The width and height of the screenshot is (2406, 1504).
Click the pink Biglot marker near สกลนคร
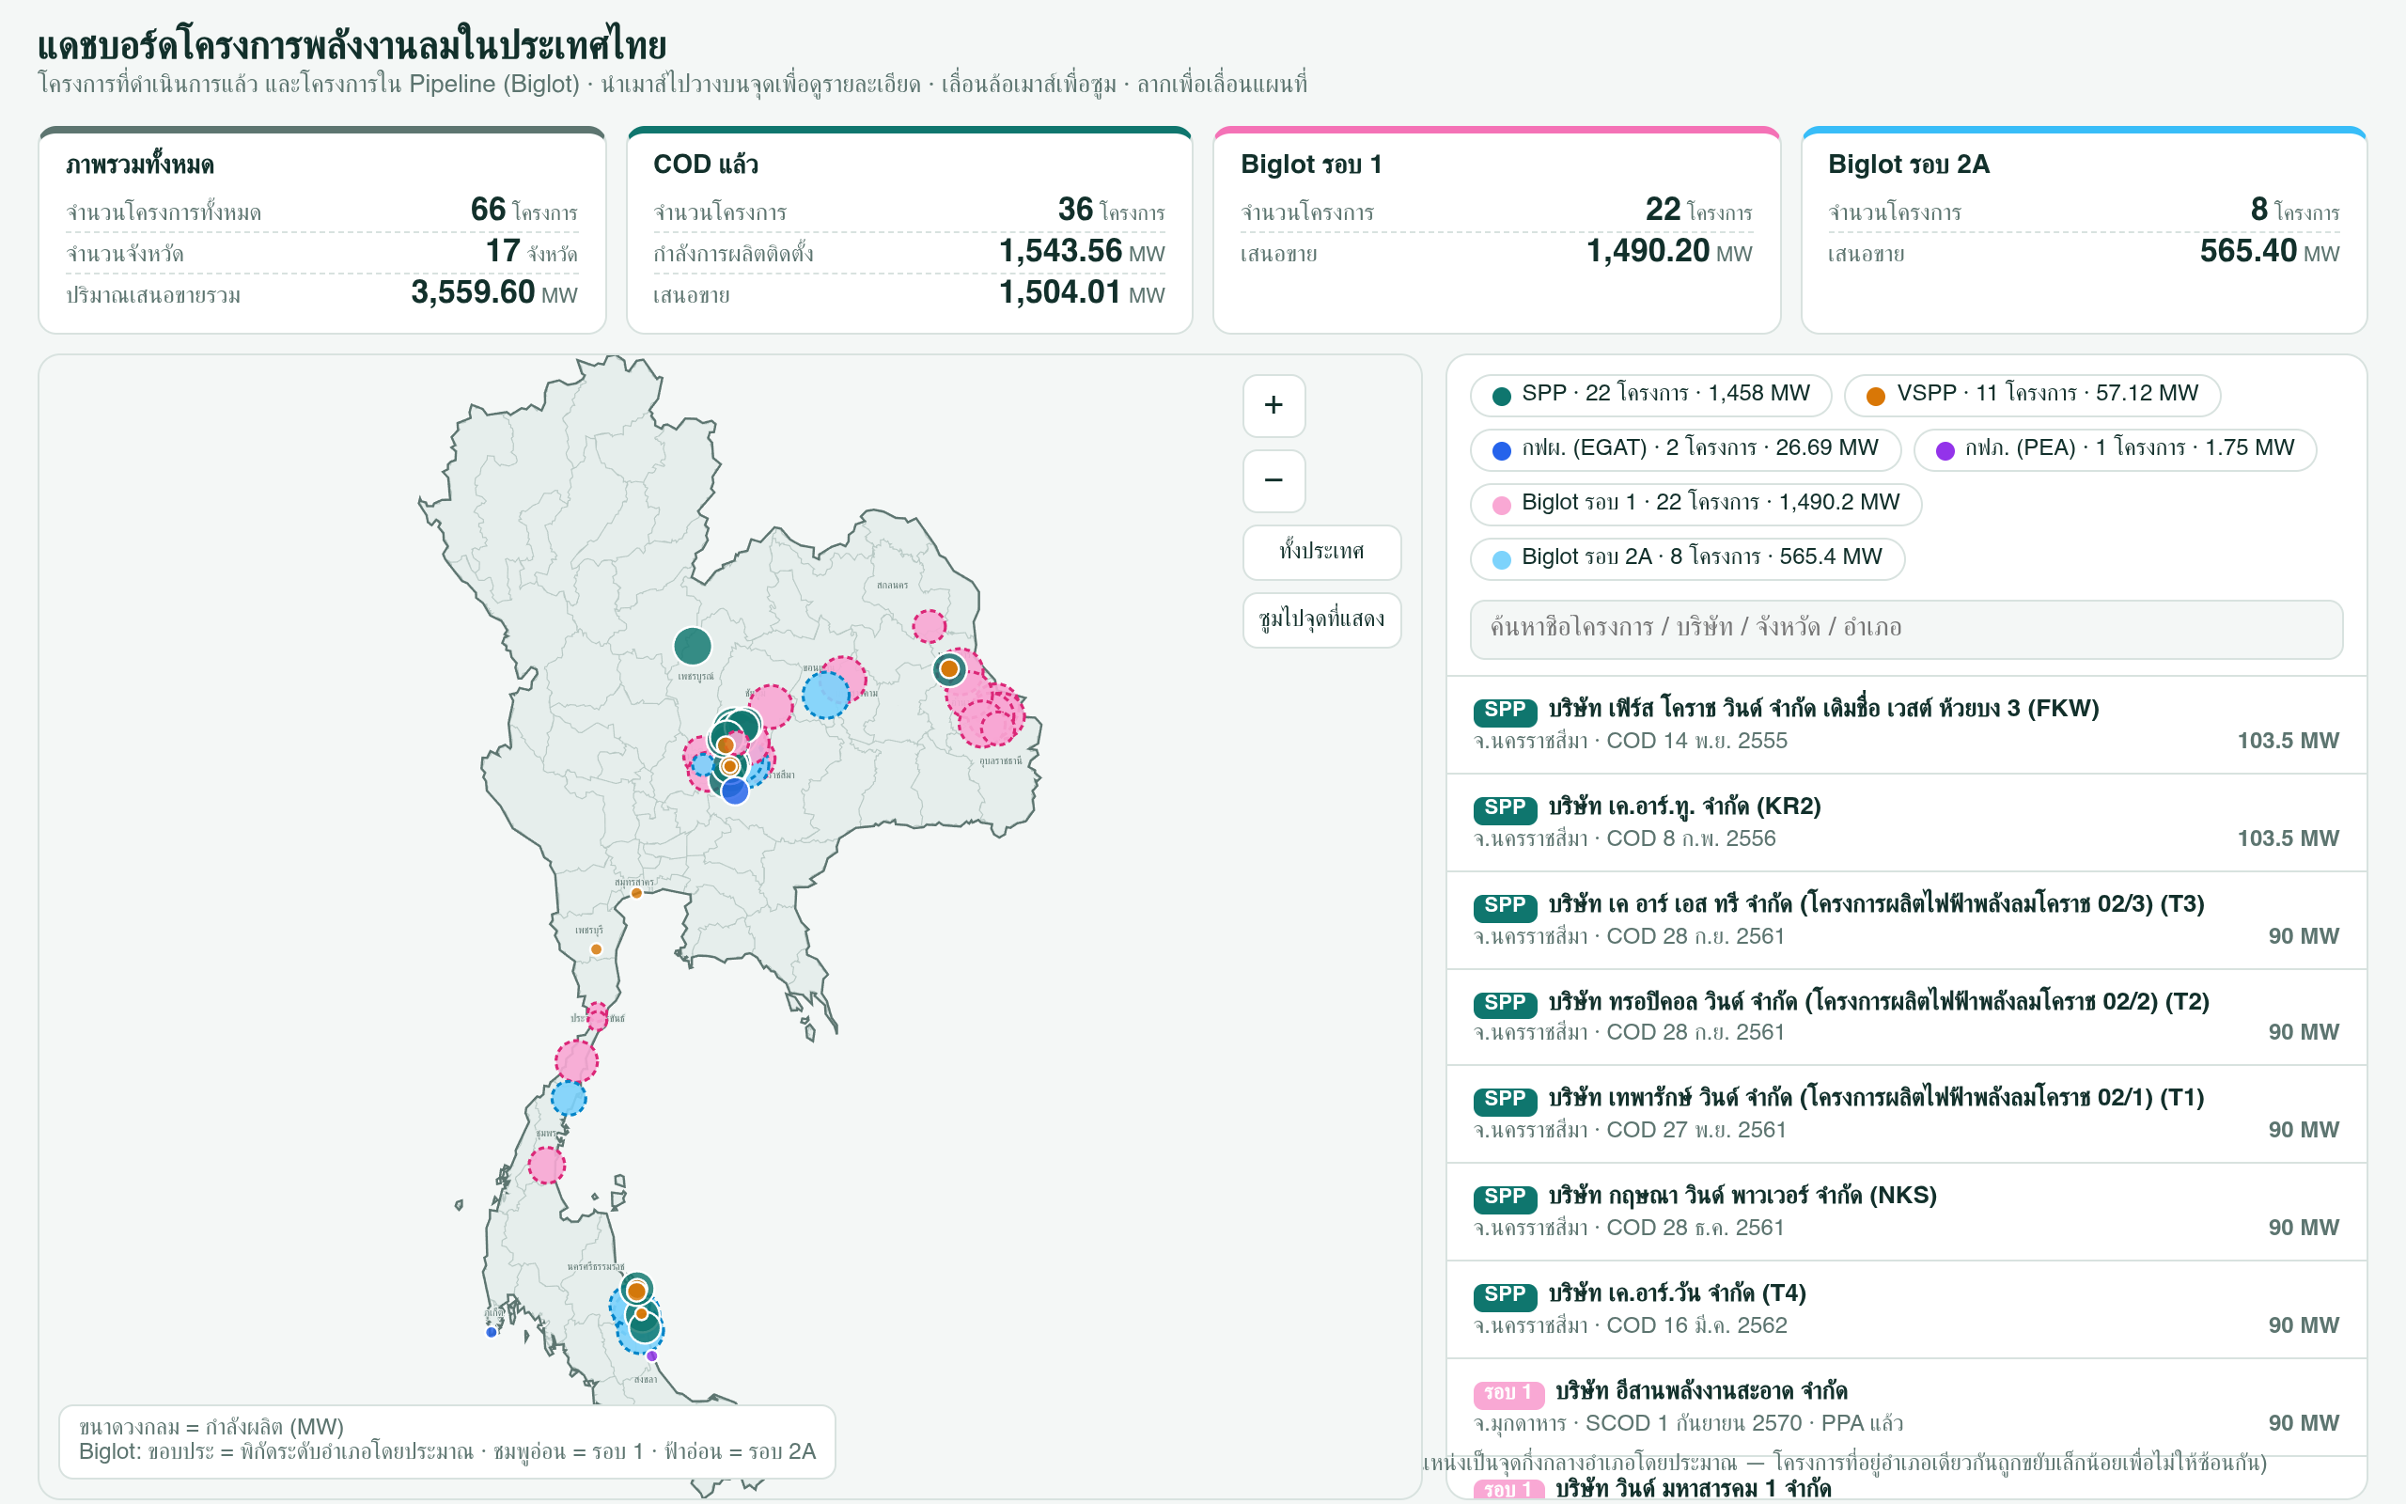coord(929,627)
